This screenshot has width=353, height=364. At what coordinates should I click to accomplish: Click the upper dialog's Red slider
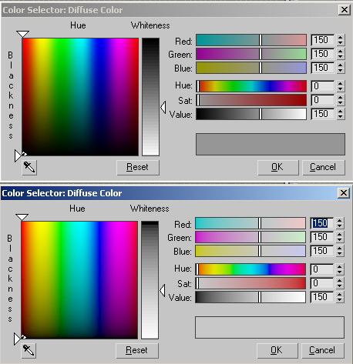(251, 40)
